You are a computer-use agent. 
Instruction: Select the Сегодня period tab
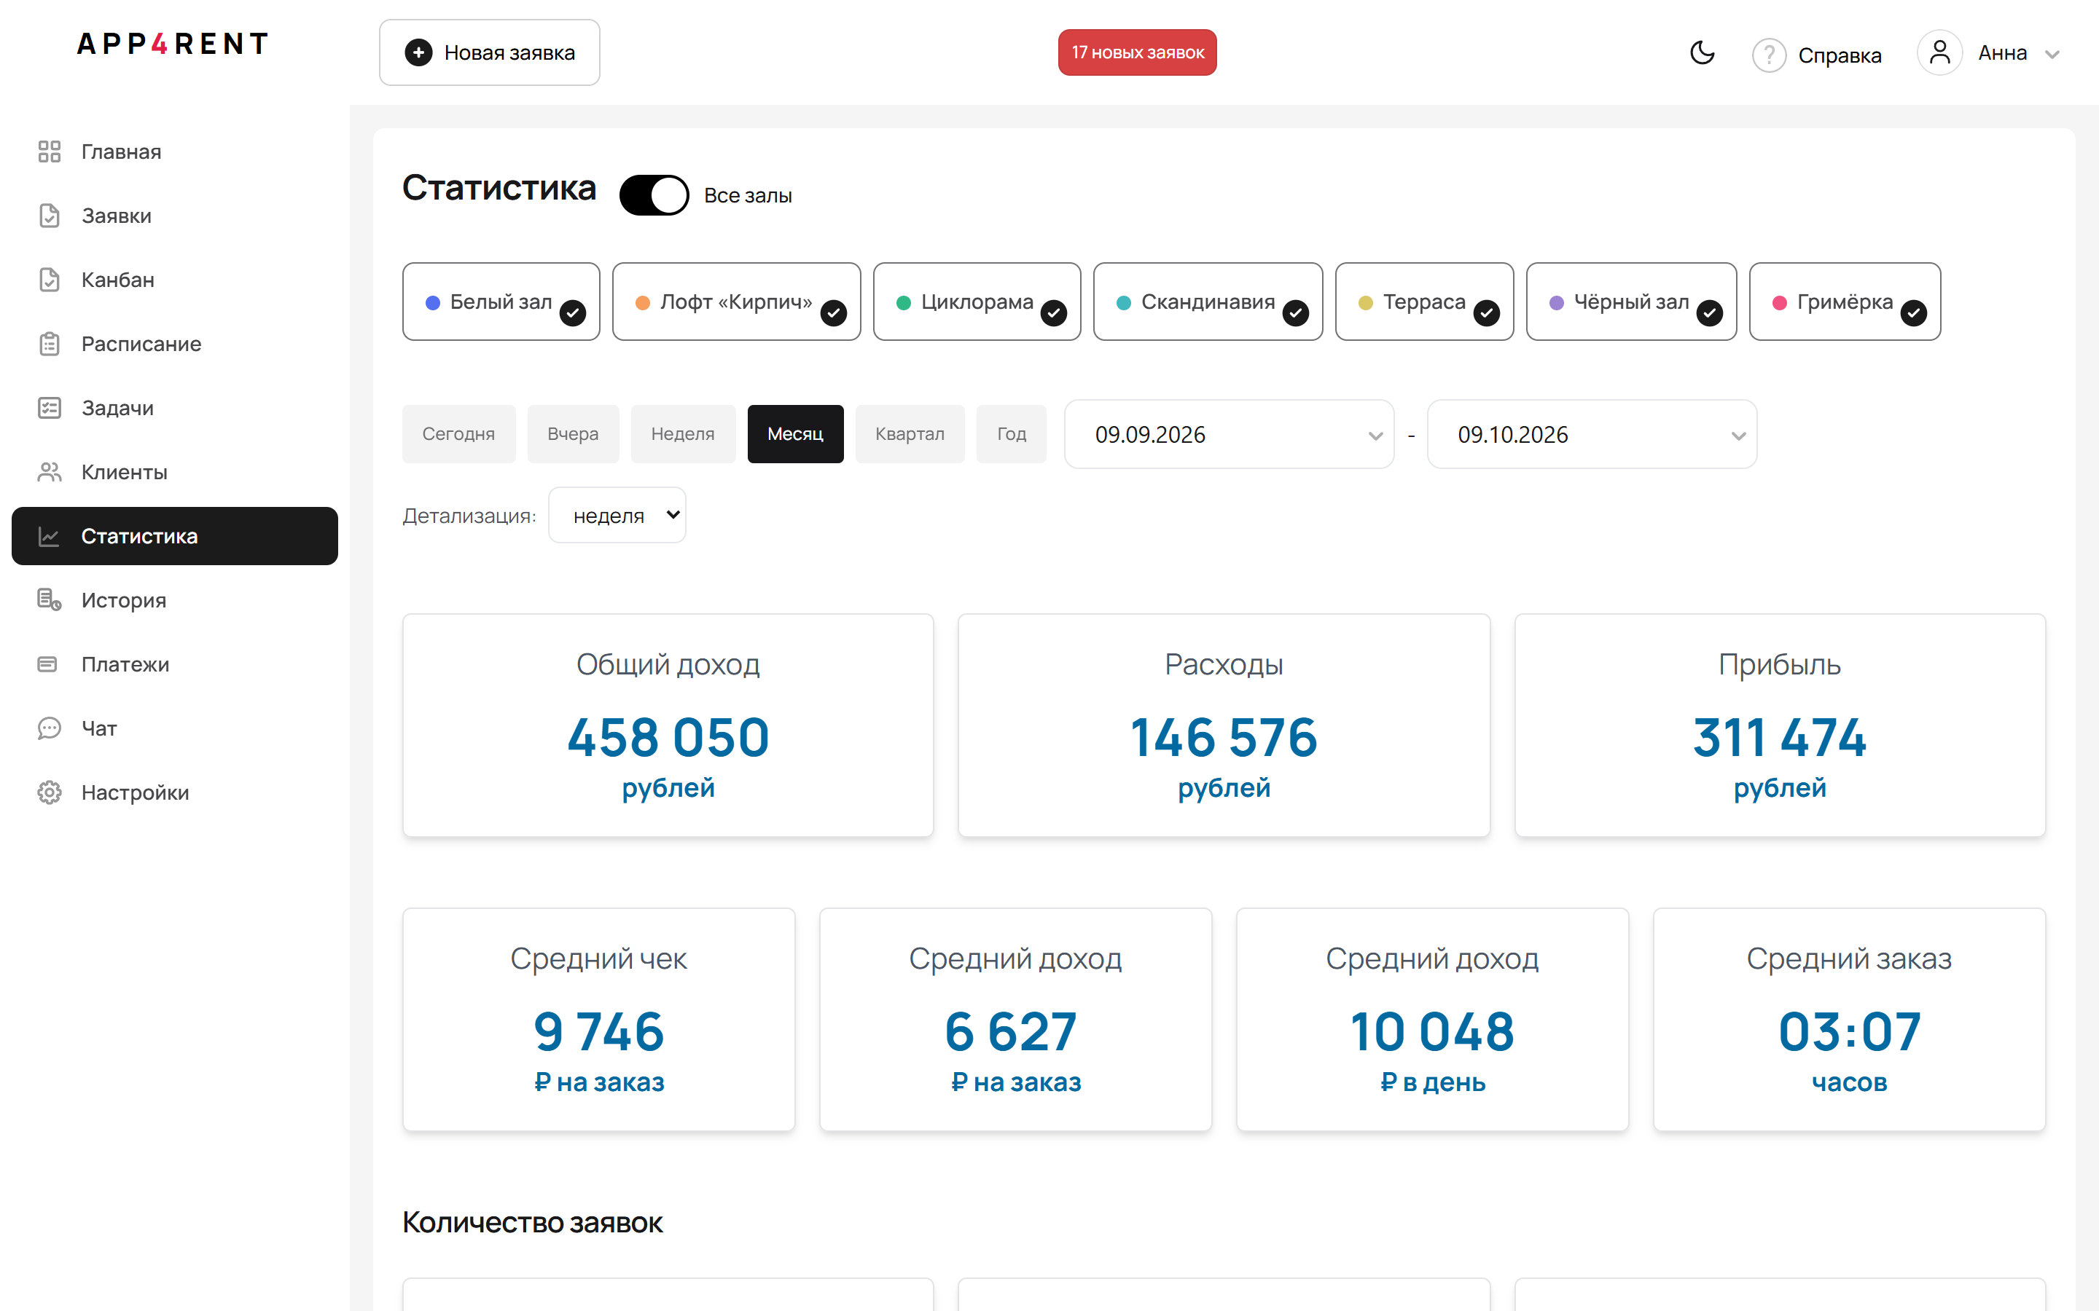tap(459, 434)
